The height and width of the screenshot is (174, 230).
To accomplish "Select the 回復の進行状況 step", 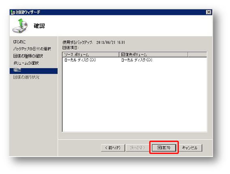I will (x=26, y=77).
